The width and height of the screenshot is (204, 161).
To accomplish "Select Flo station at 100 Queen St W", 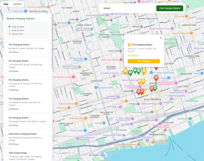I will [28, 85].
